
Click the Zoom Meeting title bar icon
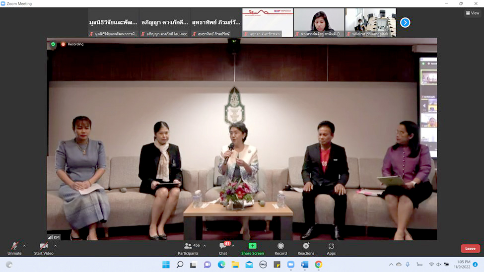3,3
